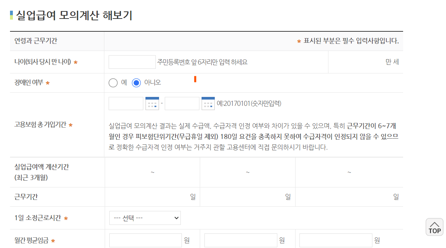Click the first 근무기간 days cell
446x248 pixels.
coord(152,196)
